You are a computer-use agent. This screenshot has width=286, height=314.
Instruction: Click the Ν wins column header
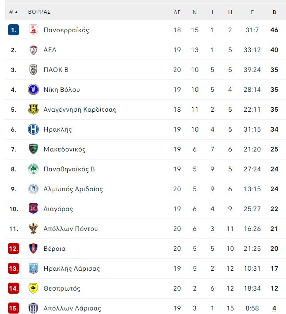194,12
